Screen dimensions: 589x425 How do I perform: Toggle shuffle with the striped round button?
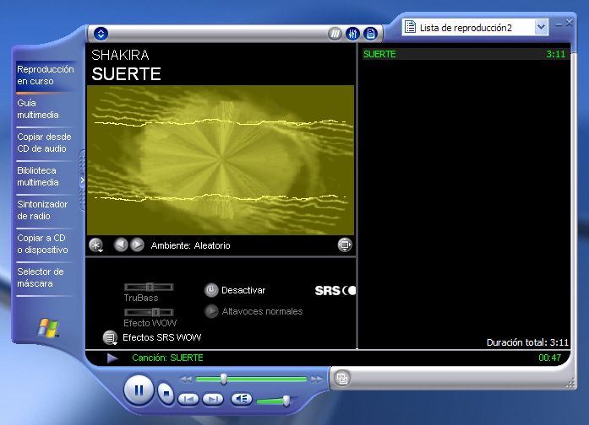335,34
